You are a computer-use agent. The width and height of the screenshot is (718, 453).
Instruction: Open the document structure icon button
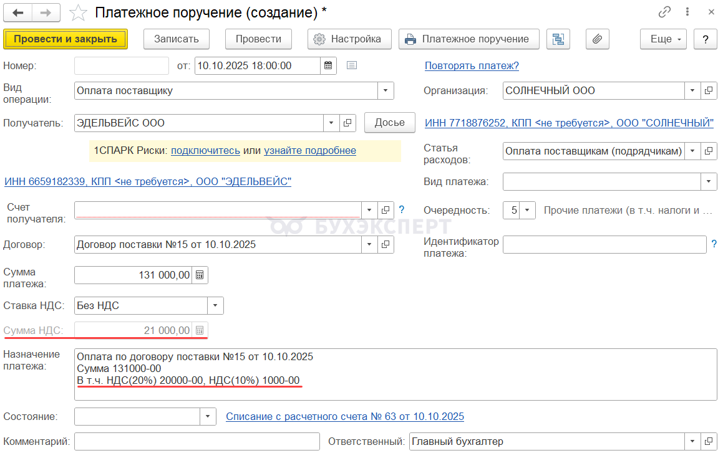click(558, 39)
